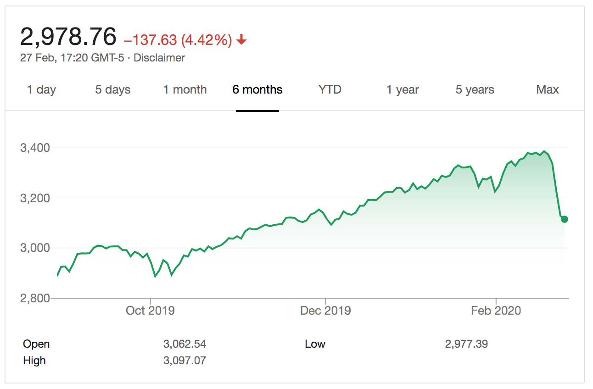Click the Oct 2019 axis label

(x=150, y=311)
